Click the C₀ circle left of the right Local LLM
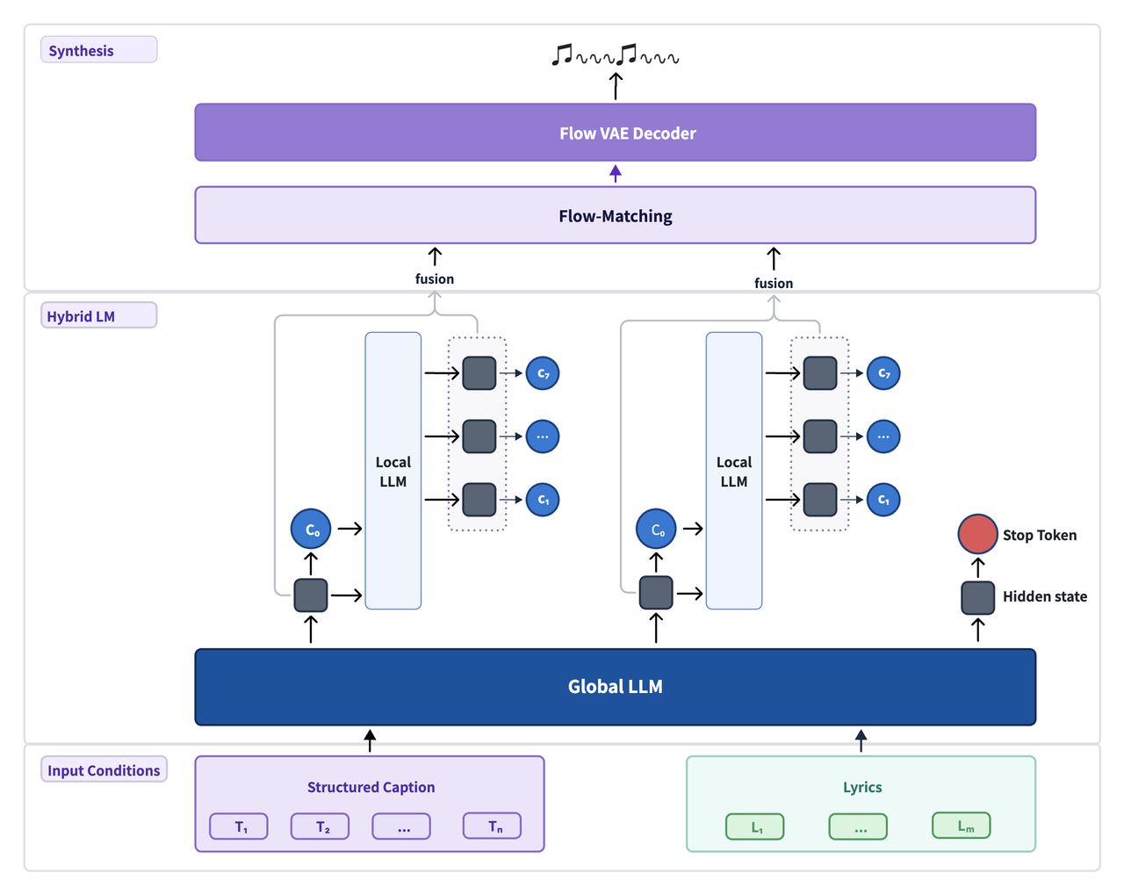 click(x=656, y=530)
